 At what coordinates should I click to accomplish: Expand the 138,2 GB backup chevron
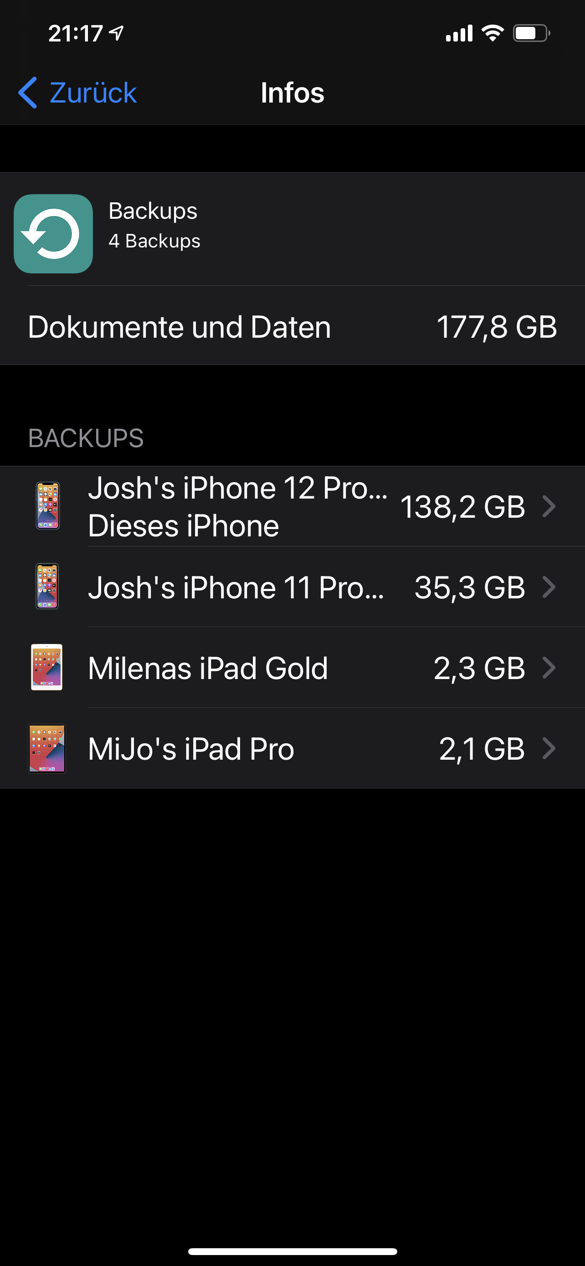pos(549,506)
